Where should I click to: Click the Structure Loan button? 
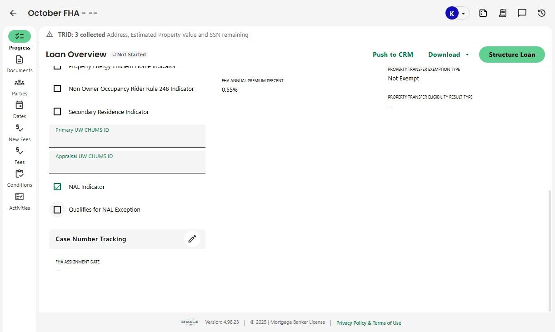pos(512,55)
